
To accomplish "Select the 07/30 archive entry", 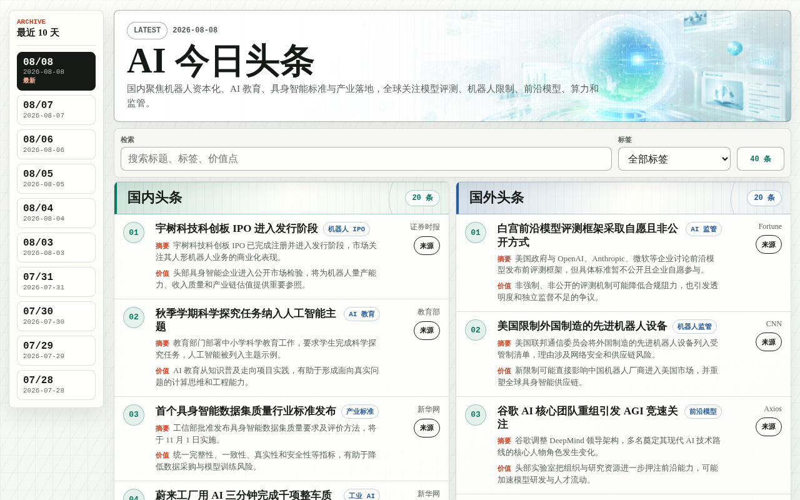I will click(x=56, y=316).
